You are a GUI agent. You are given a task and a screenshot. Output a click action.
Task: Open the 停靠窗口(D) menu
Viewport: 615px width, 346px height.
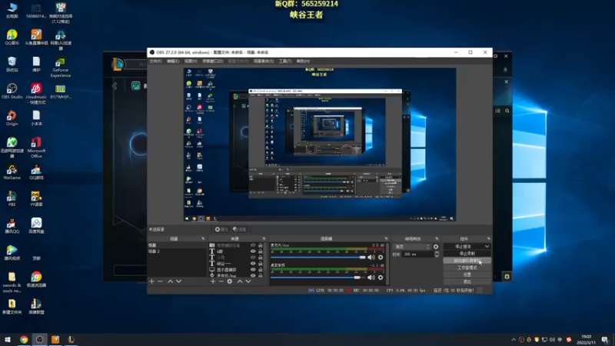[212, 62]
